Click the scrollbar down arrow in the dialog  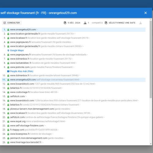pyautogui.click(x=151, y=144)
